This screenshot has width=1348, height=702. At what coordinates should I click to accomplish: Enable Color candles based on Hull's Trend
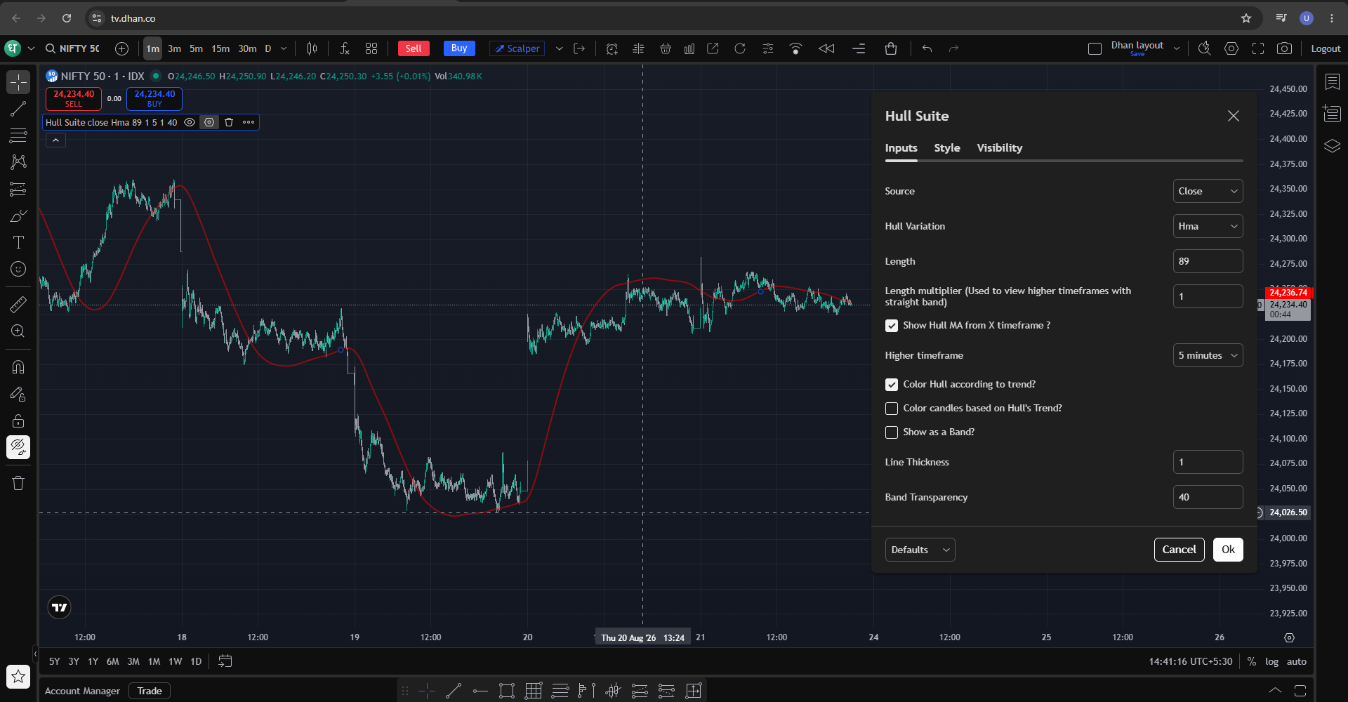(x=892, y=409)
